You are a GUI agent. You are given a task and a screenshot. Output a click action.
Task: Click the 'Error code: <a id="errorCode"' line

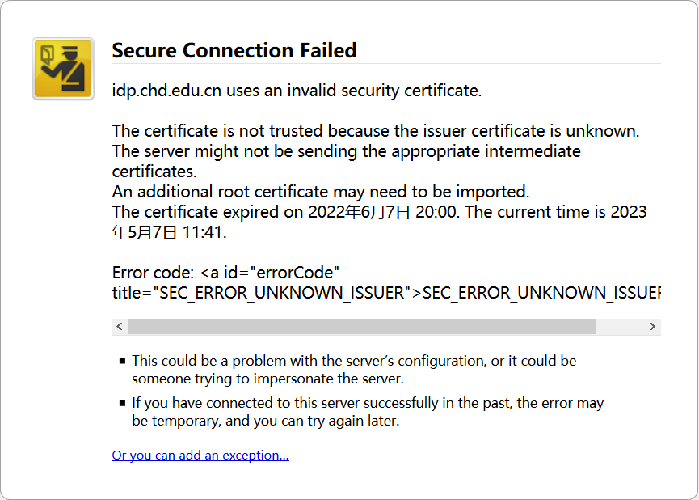point(225,273)
